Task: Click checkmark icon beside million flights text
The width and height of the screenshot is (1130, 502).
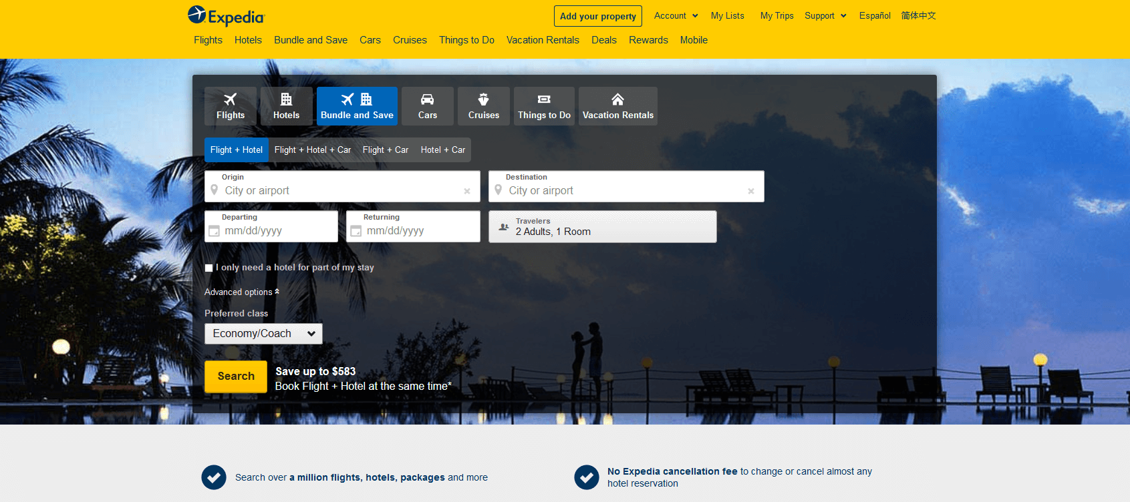Action: tap(214, 477)
